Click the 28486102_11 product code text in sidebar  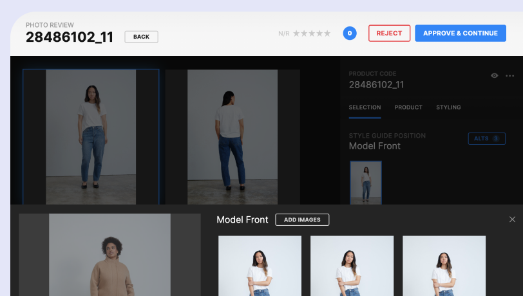[376, 85]
